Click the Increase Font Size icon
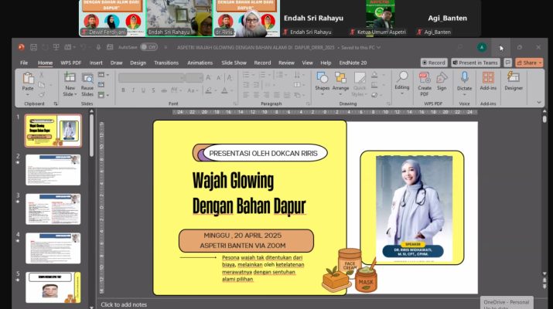 click(208, 78)
